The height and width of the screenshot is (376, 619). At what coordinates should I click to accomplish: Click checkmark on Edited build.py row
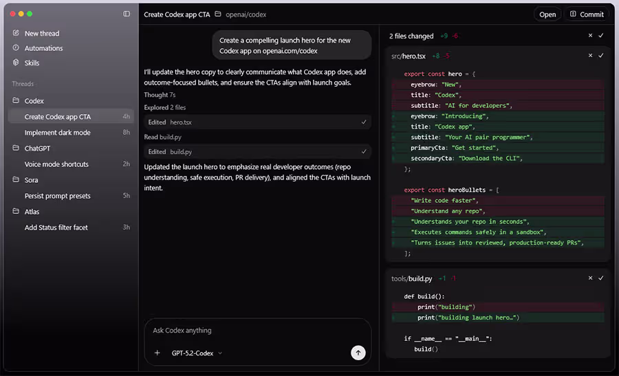pos(364,151)
